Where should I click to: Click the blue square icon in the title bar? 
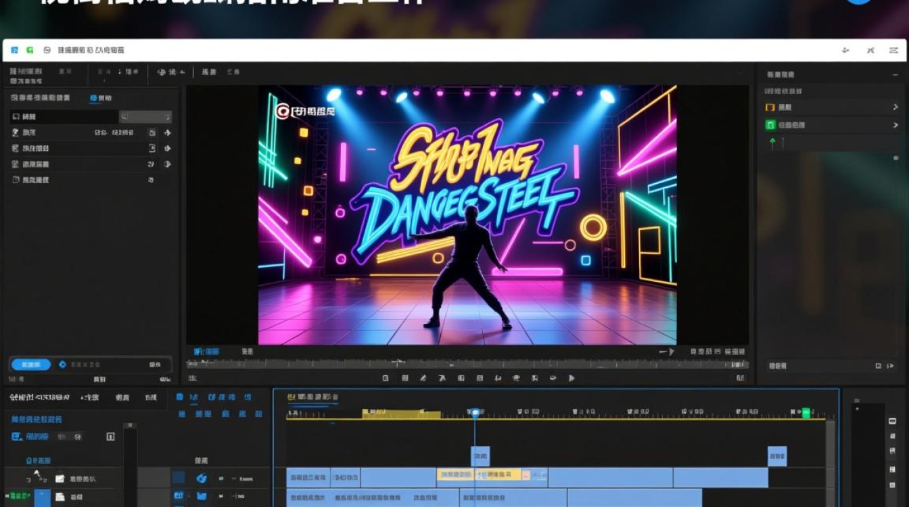(14, 50)
